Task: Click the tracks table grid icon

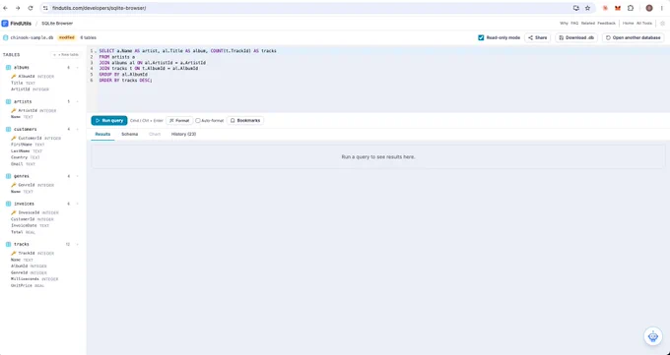Action: (8, 245)
